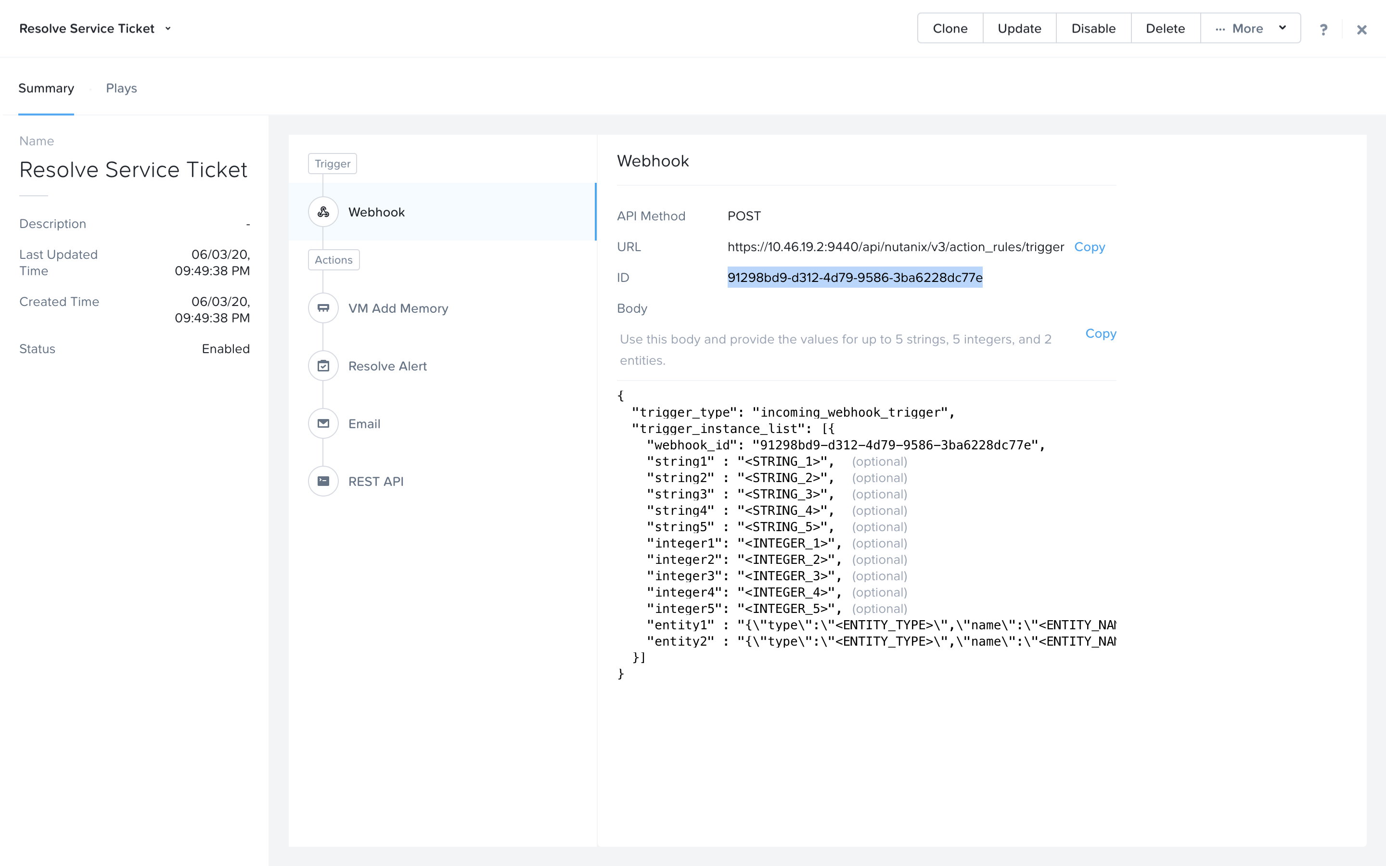The width and height of the screenshot is (1386, 866).
Task: Delete the playbook
Action: tap(1166, 28)
